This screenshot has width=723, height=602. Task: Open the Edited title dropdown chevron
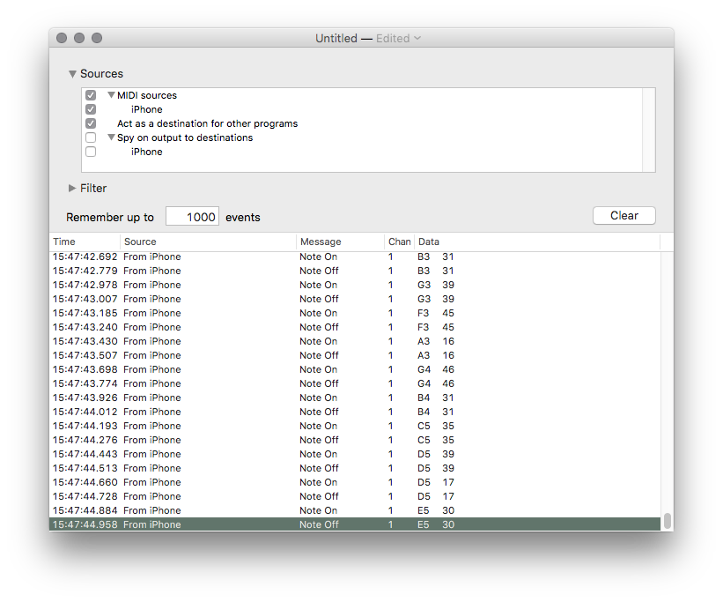click(417, 38)
